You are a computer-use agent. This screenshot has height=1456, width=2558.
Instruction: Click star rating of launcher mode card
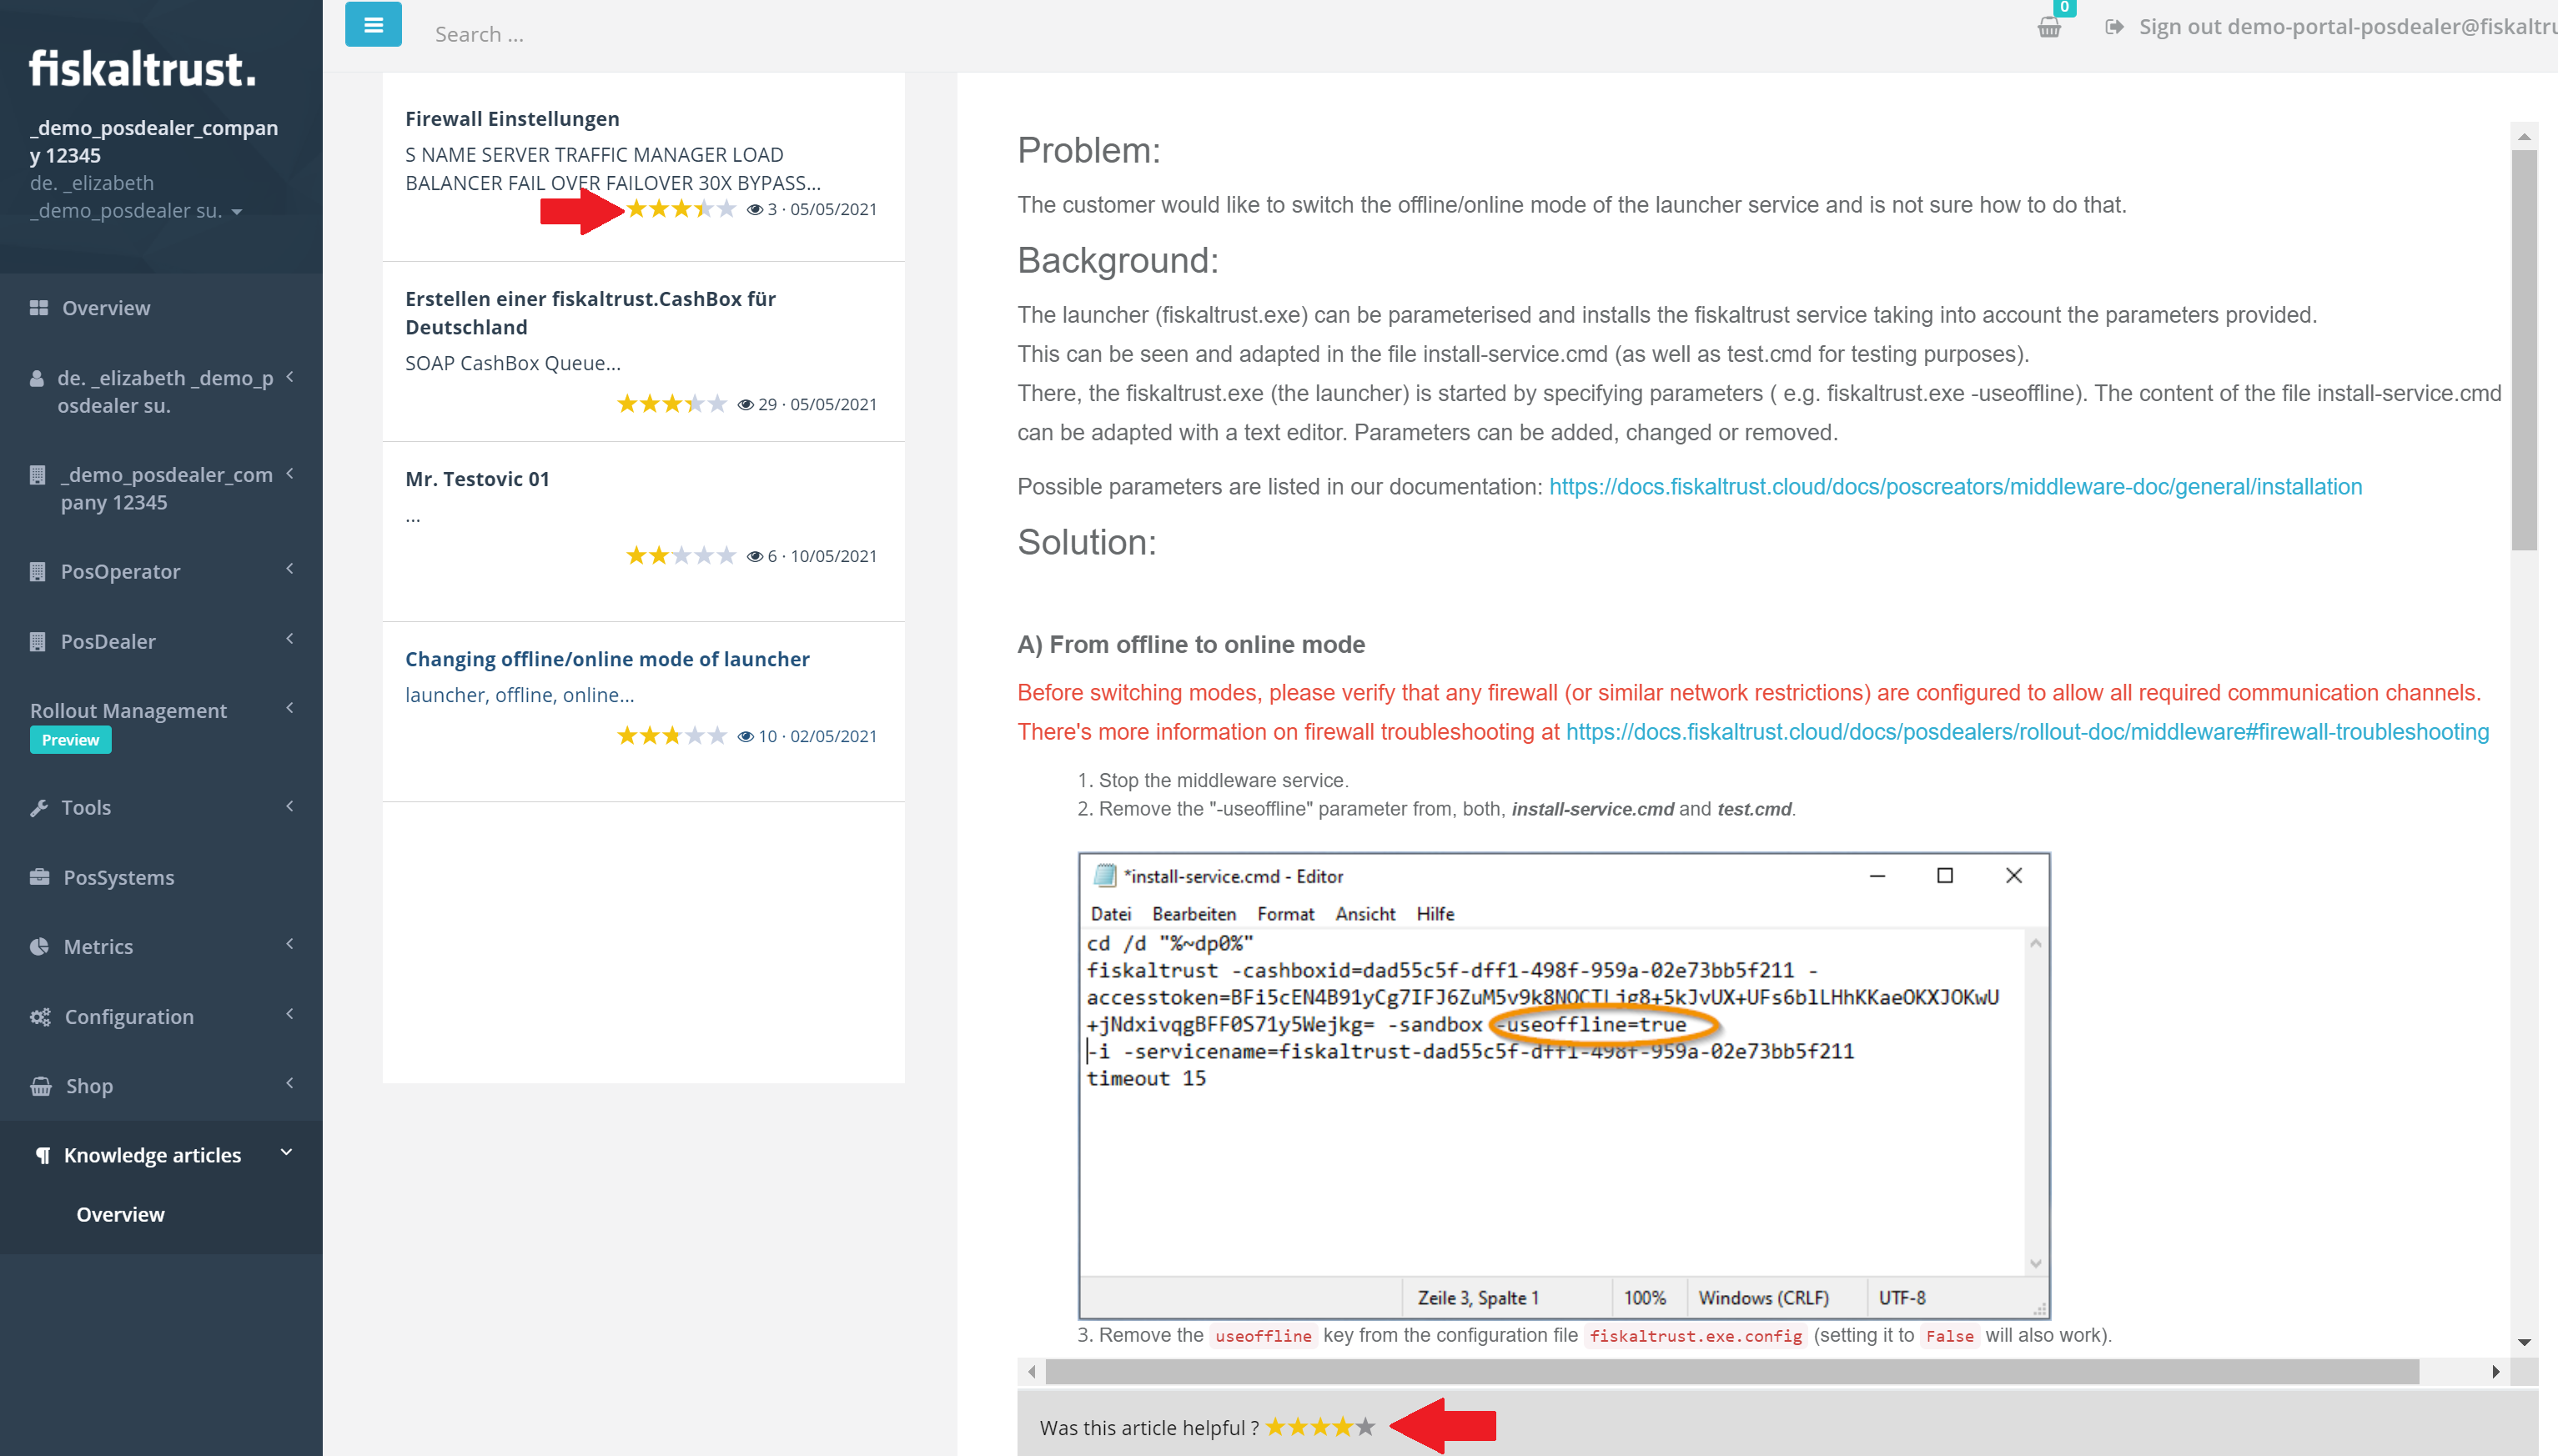[x=671, y=736]
